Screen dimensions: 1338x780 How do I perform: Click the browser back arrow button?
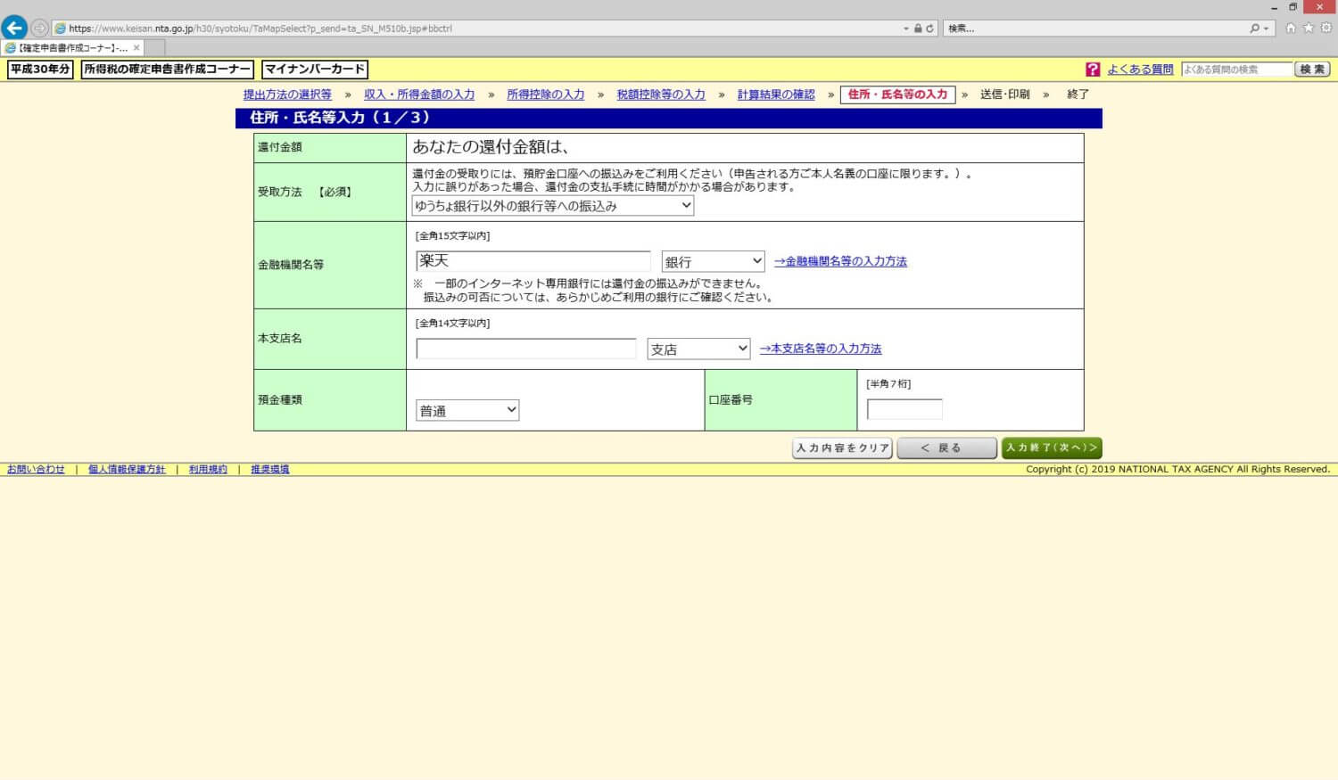[14, 28]
